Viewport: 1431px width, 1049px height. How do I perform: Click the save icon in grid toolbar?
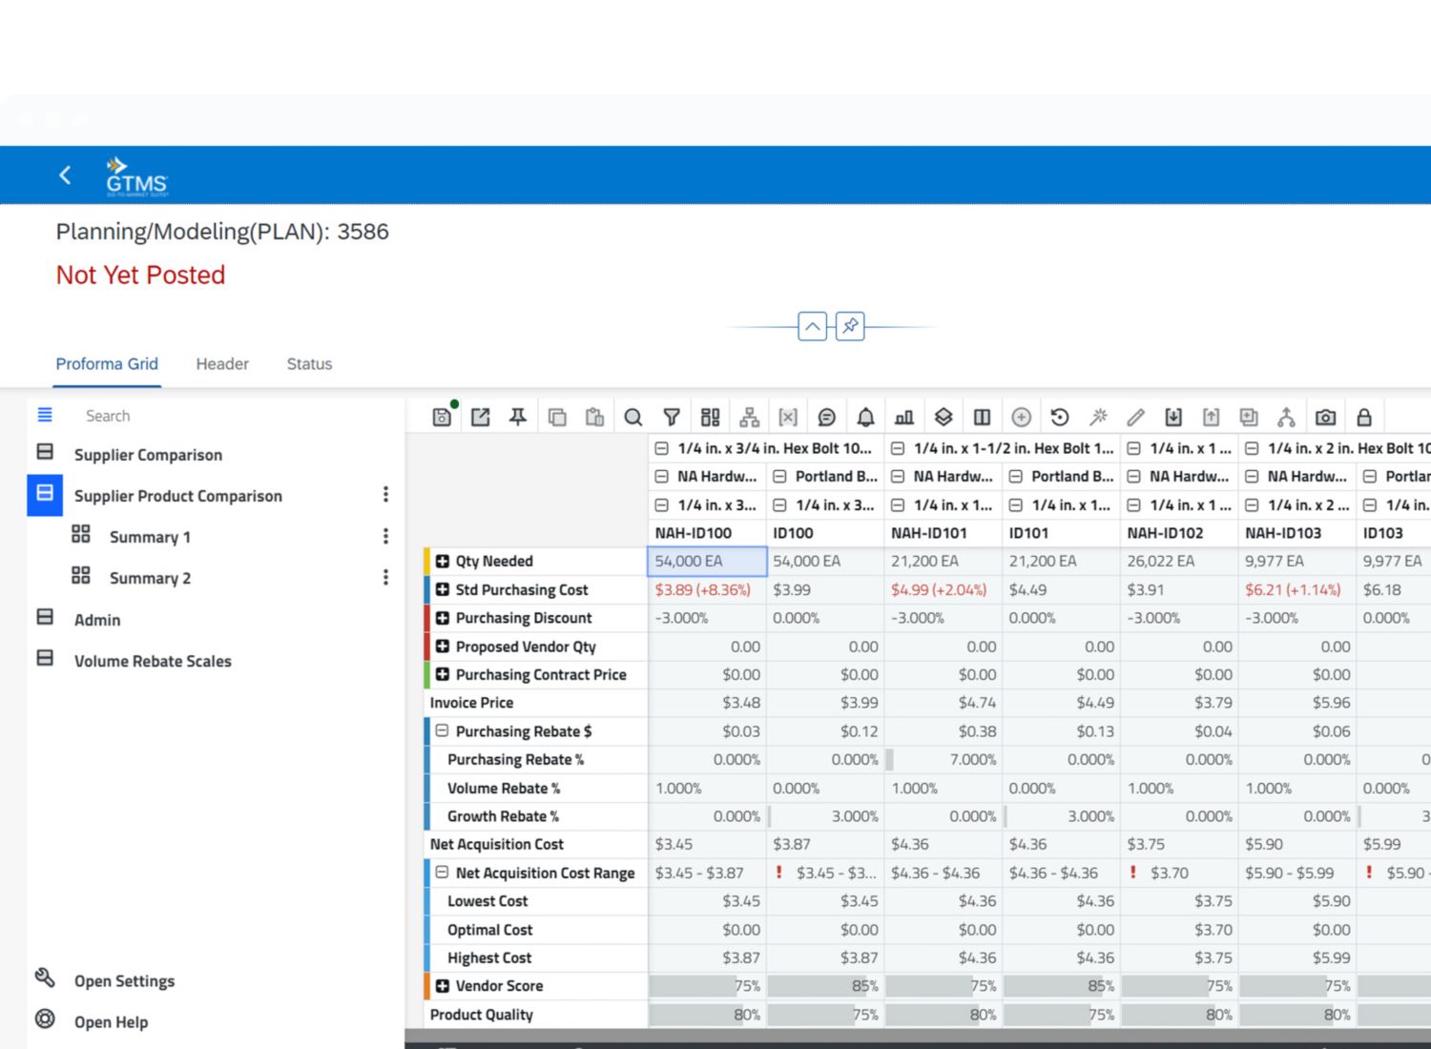pos(442,417)
